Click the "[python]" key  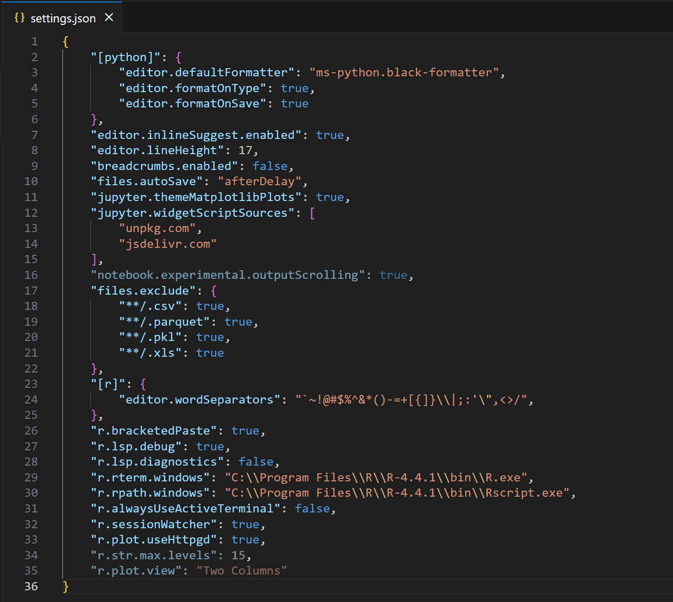(x=125, y=57)
